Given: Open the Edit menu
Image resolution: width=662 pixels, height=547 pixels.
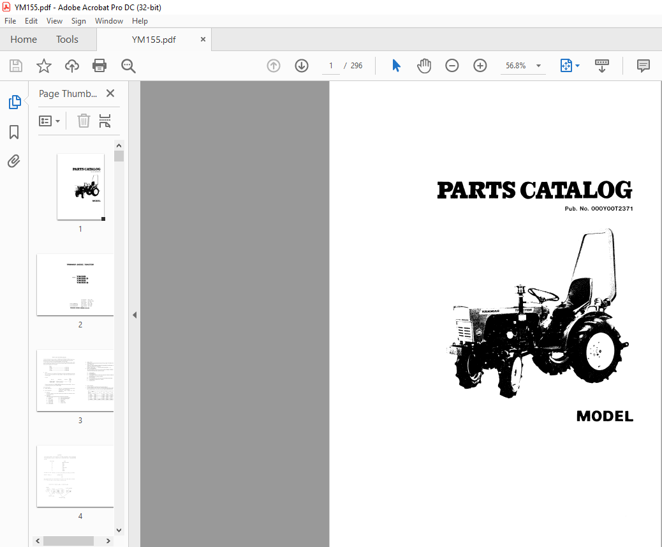Looking at the screenshot, I should coord(31,20).
